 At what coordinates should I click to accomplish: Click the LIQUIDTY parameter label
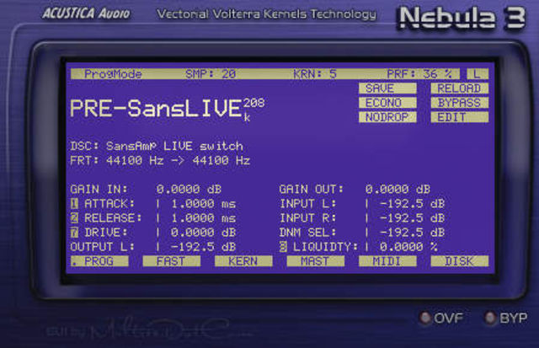(x=325, y=247)
